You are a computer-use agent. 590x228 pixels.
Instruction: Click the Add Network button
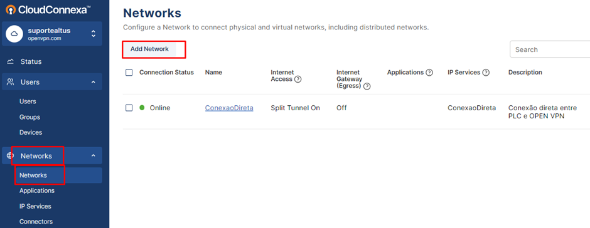150,49
